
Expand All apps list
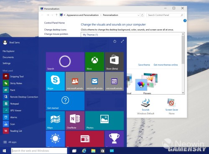click(x=10, y=142)
